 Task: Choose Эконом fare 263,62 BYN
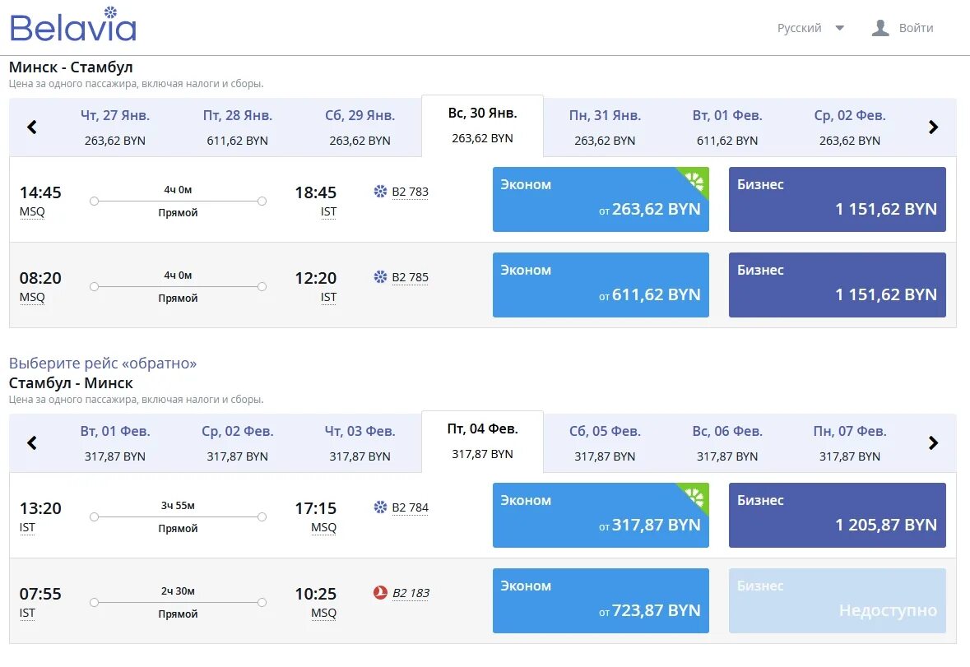click(601, 199)
